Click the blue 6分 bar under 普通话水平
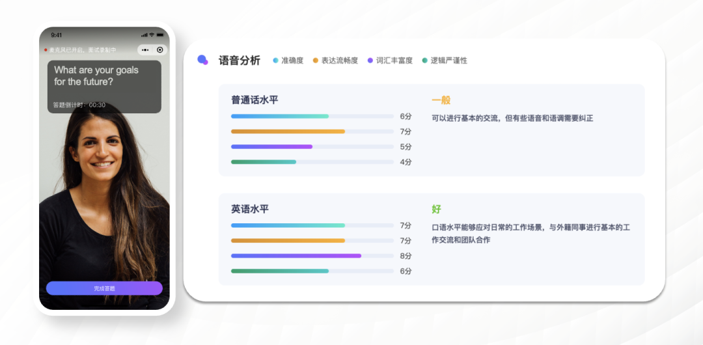 point(280,117)
